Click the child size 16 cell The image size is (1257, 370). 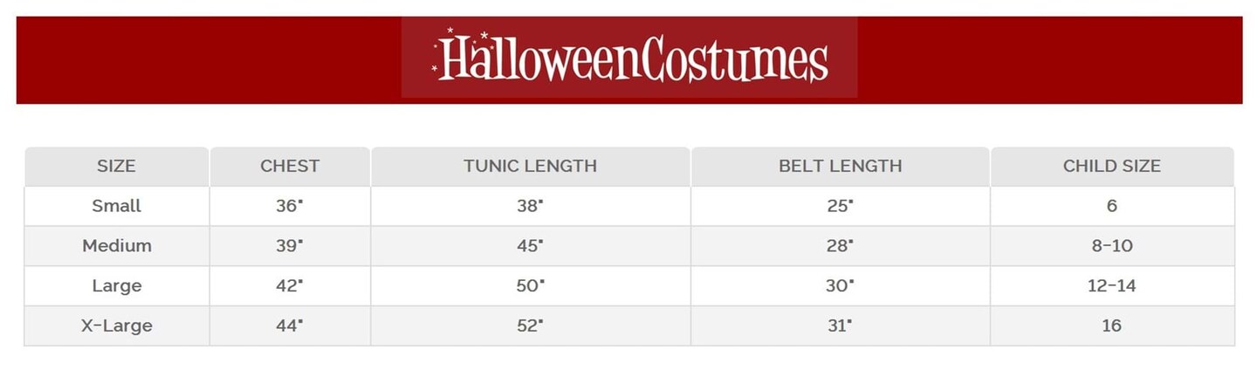coord(1111,326)
